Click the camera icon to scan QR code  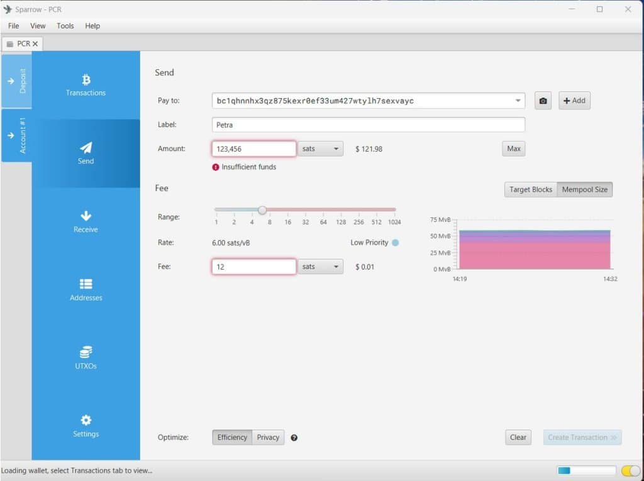(x=543, y=101)
